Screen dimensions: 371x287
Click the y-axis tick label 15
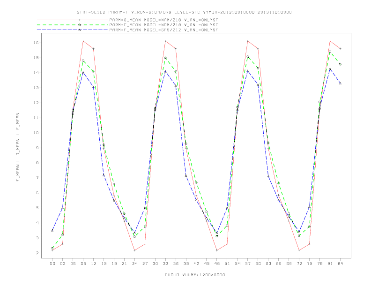pyautogui.click(x=36, y=58)
